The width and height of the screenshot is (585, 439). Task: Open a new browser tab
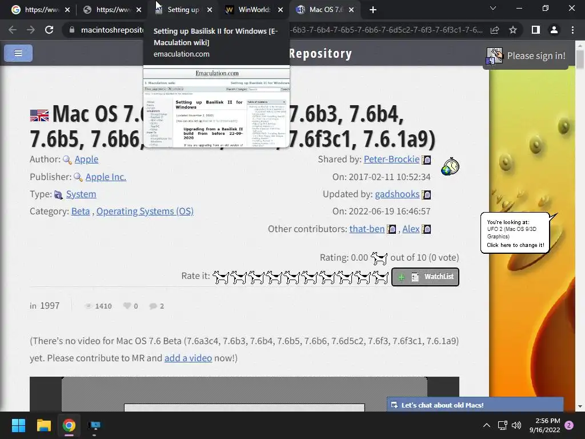372,10
